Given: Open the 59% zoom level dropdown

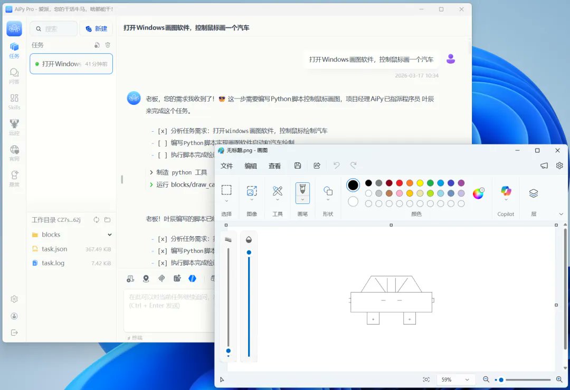Looking at the screenshot, I should [x=455, y=379].
